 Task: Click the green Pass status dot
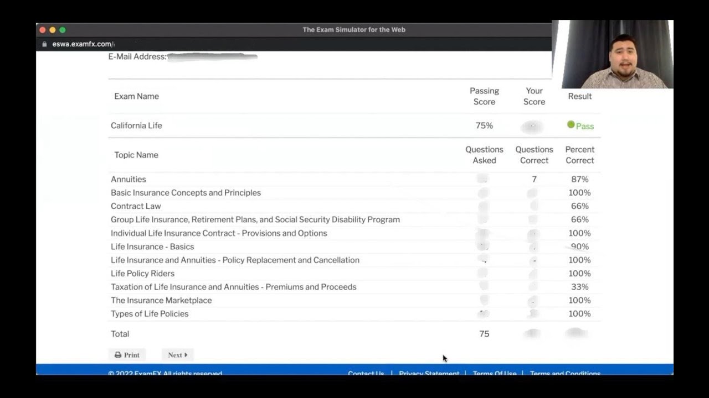coord(571,125)
